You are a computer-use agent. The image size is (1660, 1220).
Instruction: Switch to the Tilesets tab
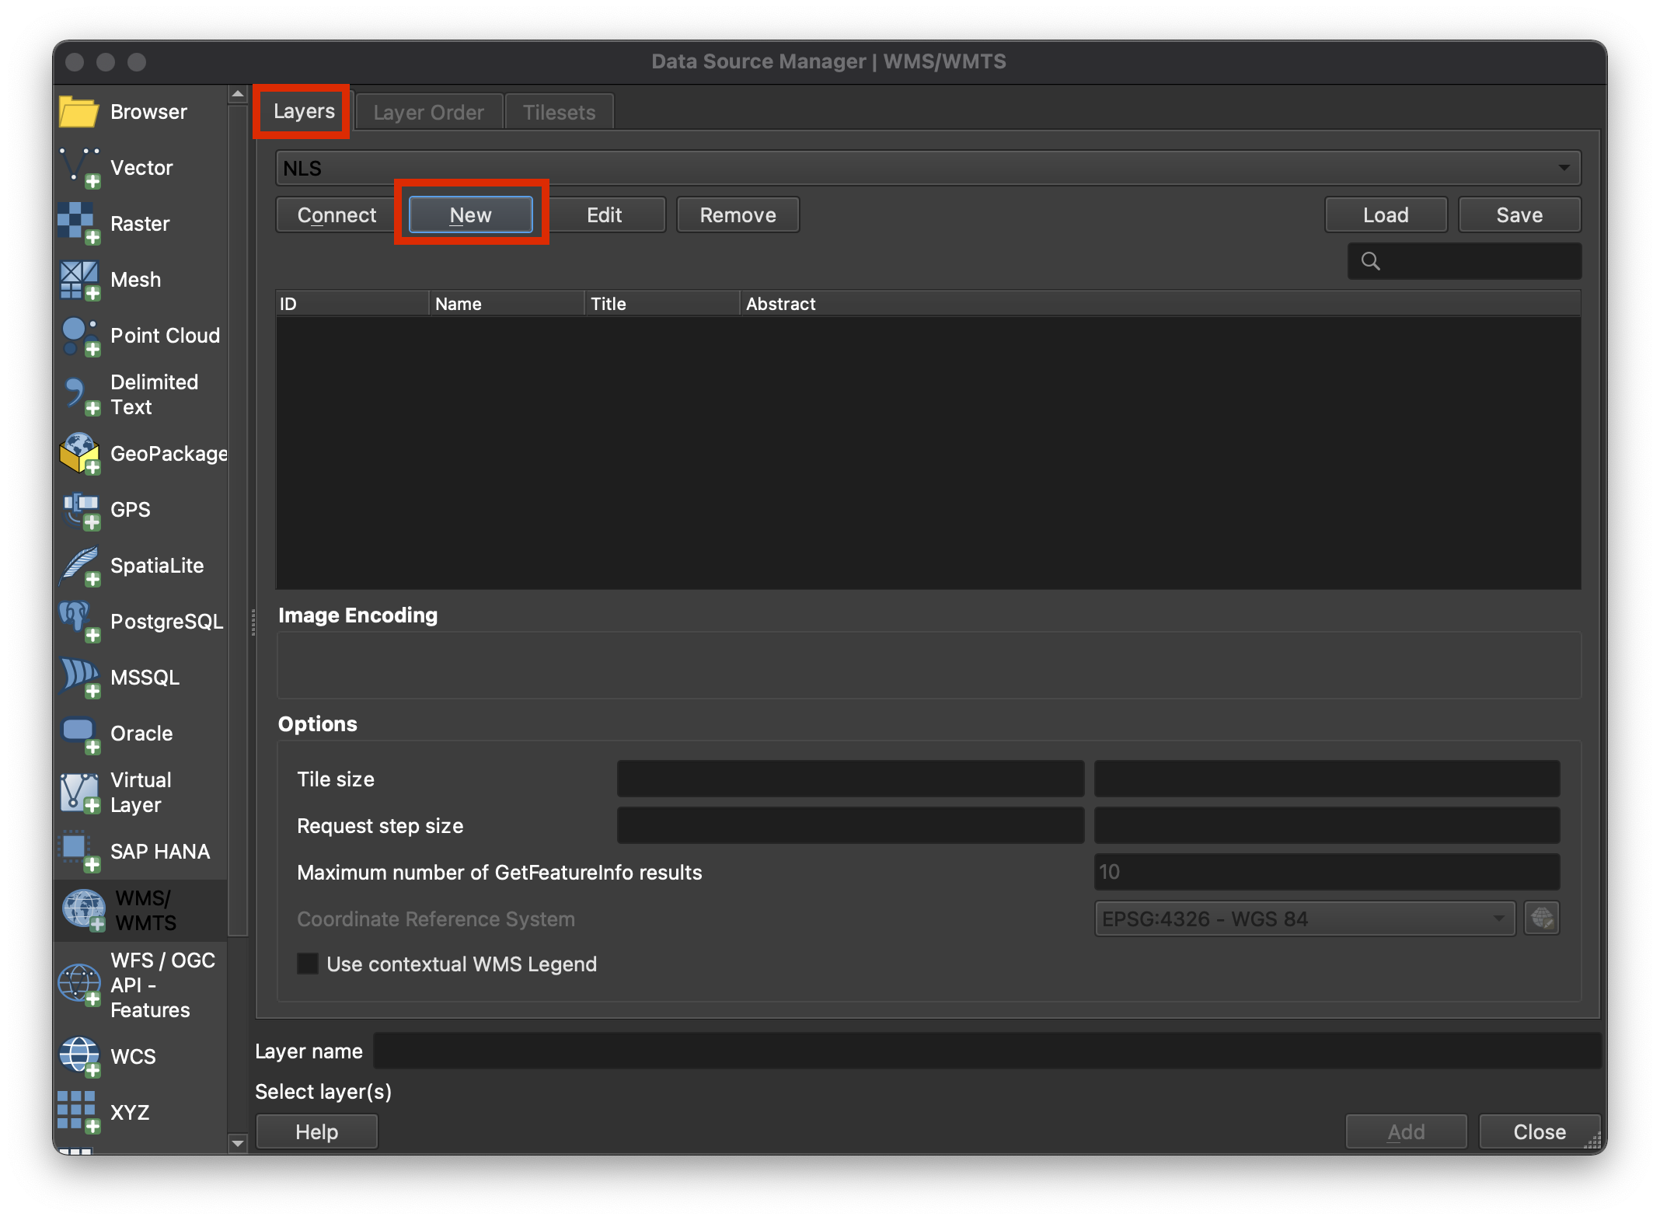[x=559, y=113]
